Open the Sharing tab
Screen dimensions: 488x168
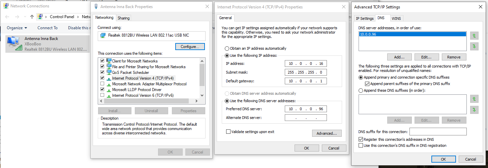124,18
